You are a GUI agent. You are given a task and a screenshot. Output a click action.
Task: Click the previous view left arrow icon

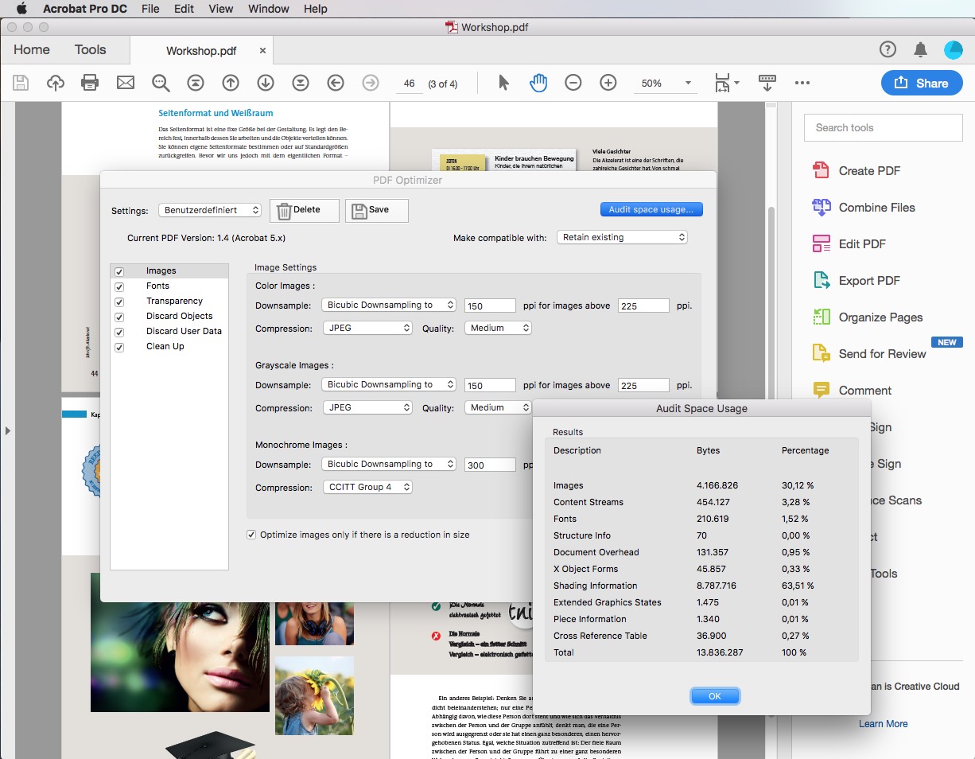tap(336, 83)
